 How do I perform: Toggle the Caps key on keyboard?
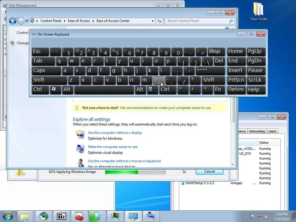pyautogui.click(x=47, y=71)
